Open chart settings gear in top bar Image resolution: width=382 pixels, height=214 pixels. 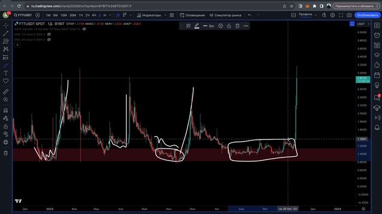coord(332,15)
